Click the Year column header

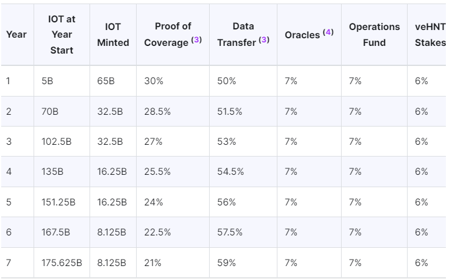(16, 35)
